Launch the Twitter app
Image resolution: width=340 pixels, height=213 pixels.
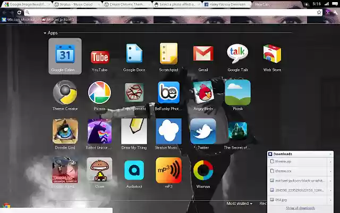pyautogui.click(x=203, y=132)
